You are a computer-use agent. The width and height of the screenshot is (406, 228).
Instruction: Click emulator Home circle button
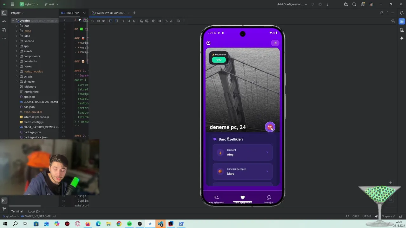(x=129, y=21)
